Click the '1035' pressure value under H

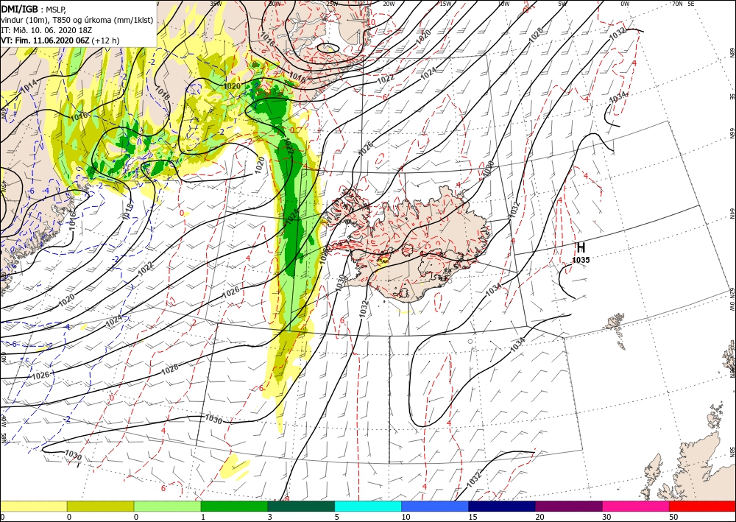coord(581,260)
